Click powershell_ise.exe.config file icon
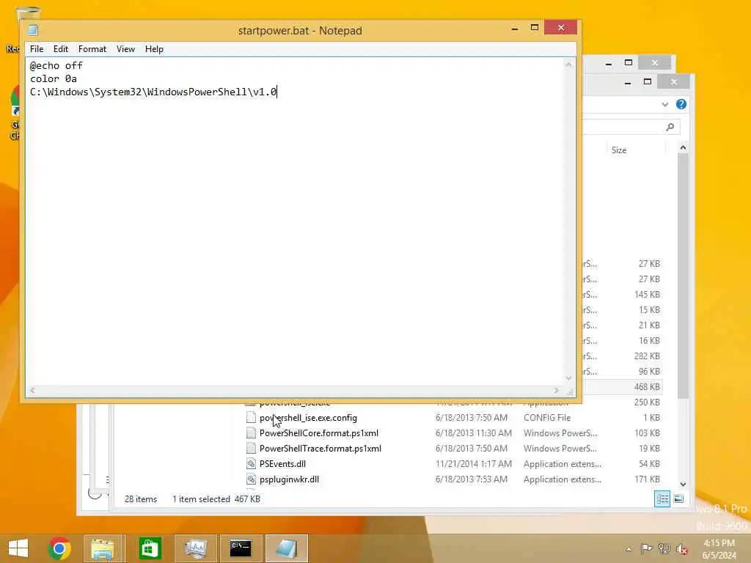This screenshot has height=563, width=751. tap(251, 418)
